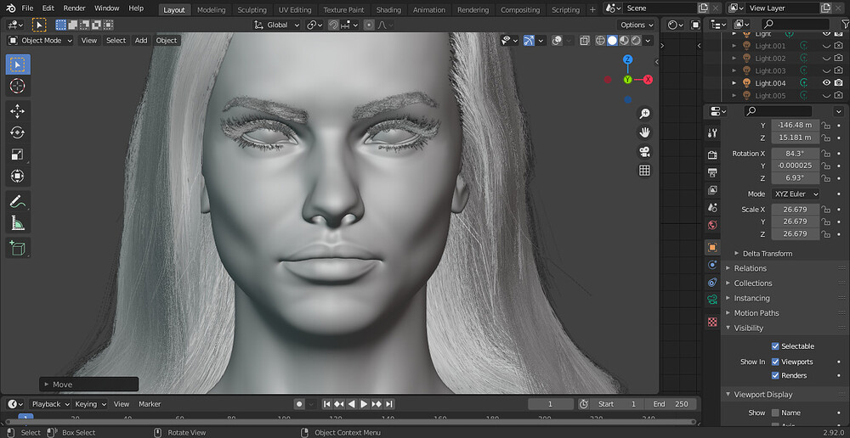Open the Add menu in viewport header

[x=141, y=41]
